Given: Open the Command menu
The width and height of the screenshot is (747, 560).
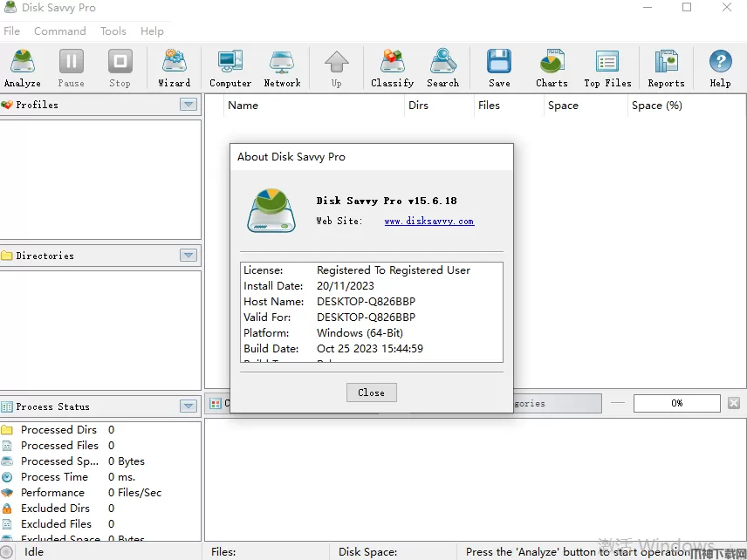Looking at the screenshot, I should (x=60, y=31).
